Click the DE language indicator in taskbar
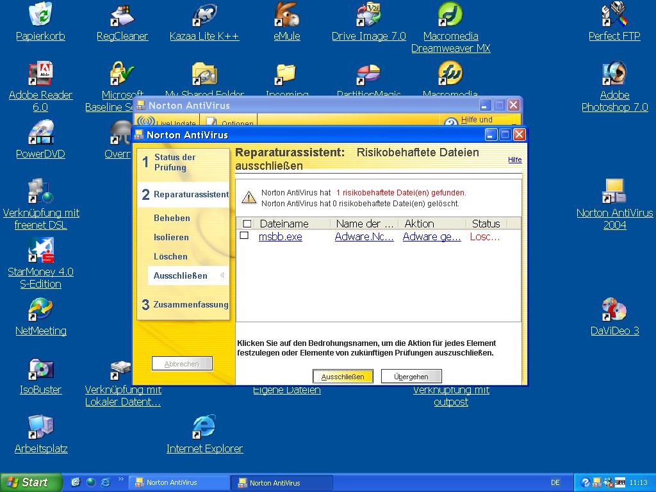The image size is (656, 492). [555, 482]
